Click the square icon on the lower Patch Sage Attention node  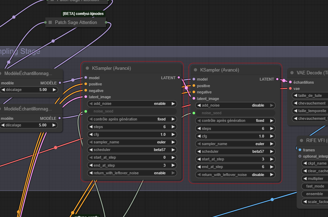coord(50,23)
